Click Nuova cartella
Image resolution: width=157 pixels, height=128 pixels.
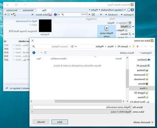[127, 53]
